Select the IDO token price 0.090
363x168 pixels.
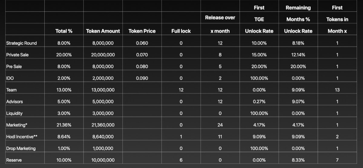pyautogui.click(x=142, y=78)
